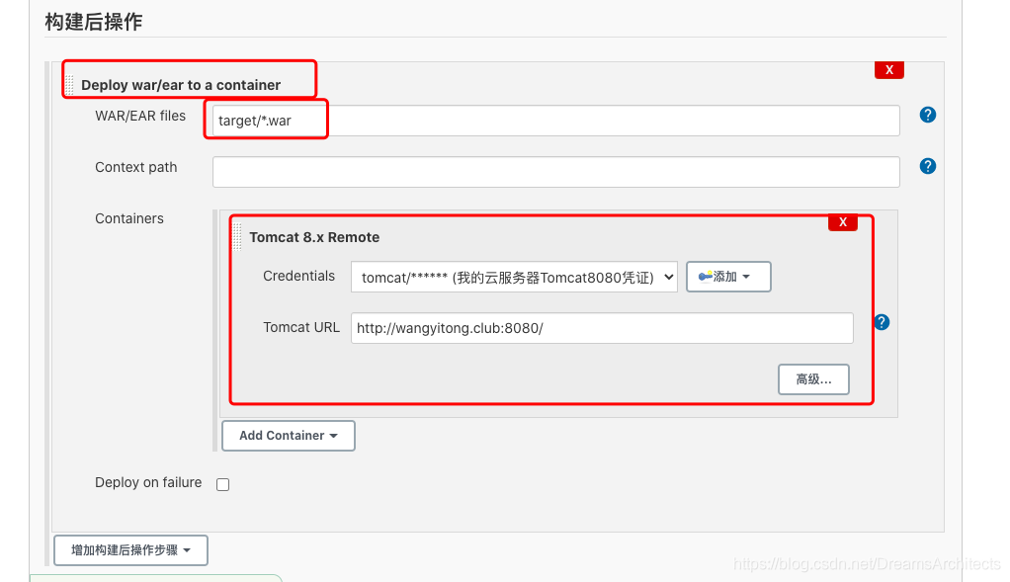The image size is (1010, 582).
Task: Delete the Deploy war/ear post-build step
Action: coord(888,70)
